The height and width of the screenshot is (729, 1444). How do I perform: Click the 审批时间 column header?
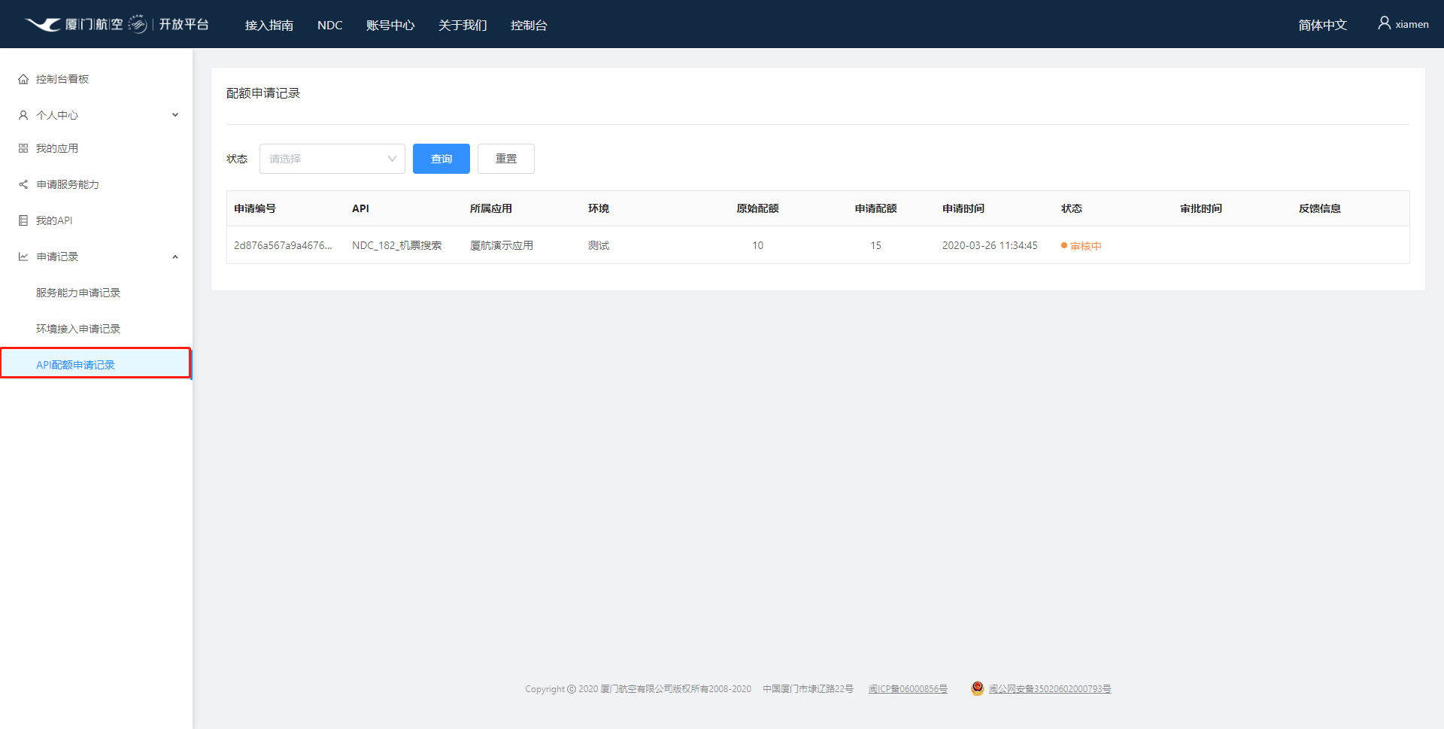click(1201, 208)
